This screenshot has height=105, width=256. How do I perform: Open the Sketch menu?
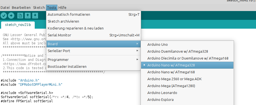coord(39,7)
